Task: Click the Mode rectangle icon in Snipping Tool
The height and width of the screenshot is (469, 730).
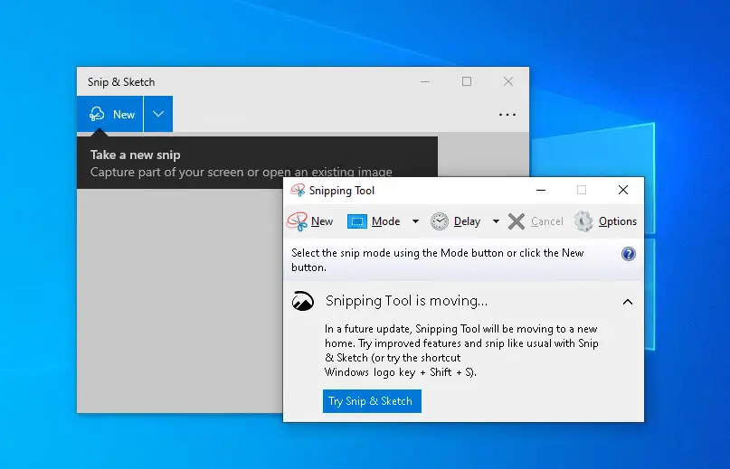Action: (x=357, y=221)
